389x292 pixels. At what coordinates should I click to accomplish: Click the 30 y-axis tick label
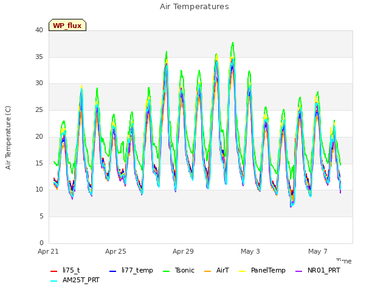(39, 83)
